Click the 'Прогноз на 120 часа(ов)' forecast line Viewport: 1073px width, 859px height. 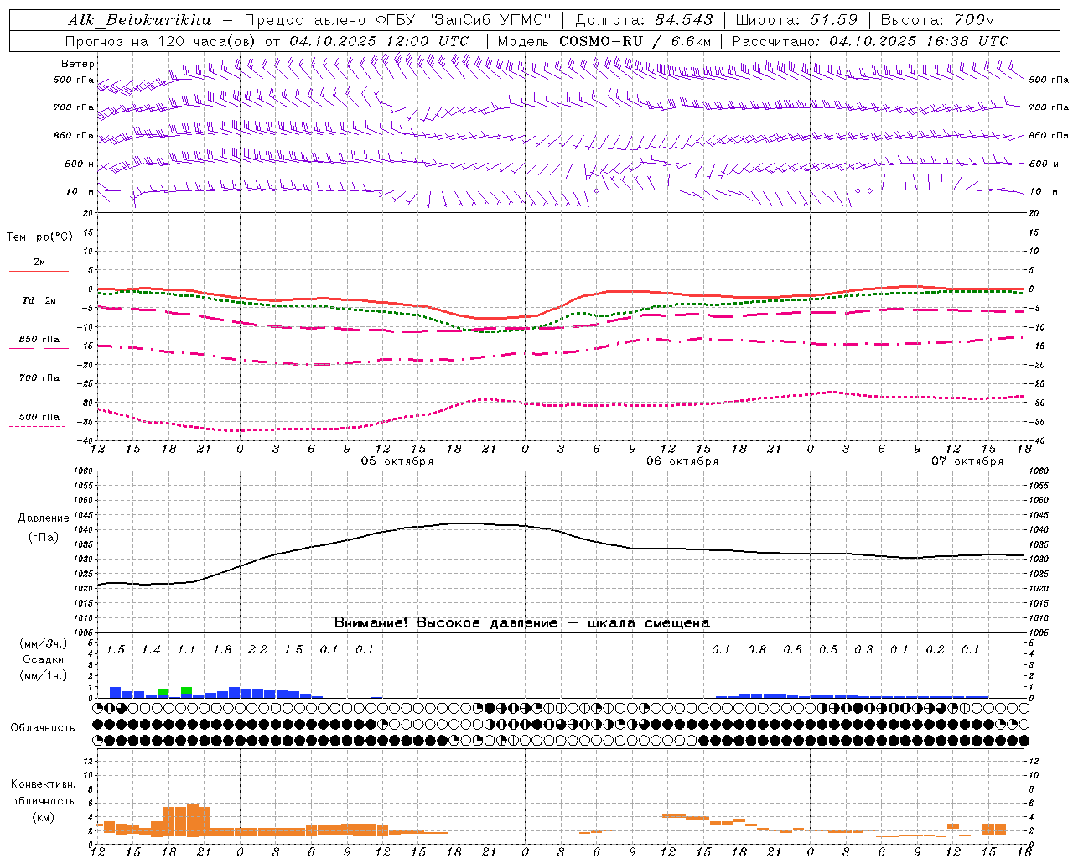point(267,41)
